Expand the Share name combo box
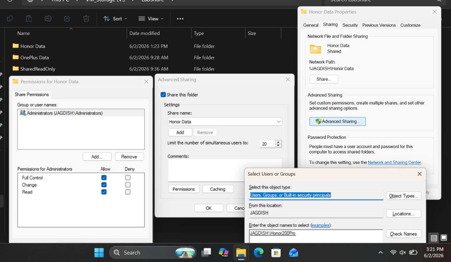The width and height of the screenshot is (451, 262). [279, 122]
